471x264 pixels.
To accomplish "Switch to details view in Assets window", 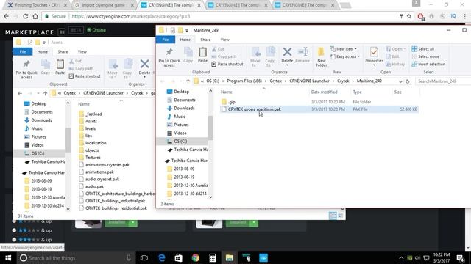I will (333, 216).
